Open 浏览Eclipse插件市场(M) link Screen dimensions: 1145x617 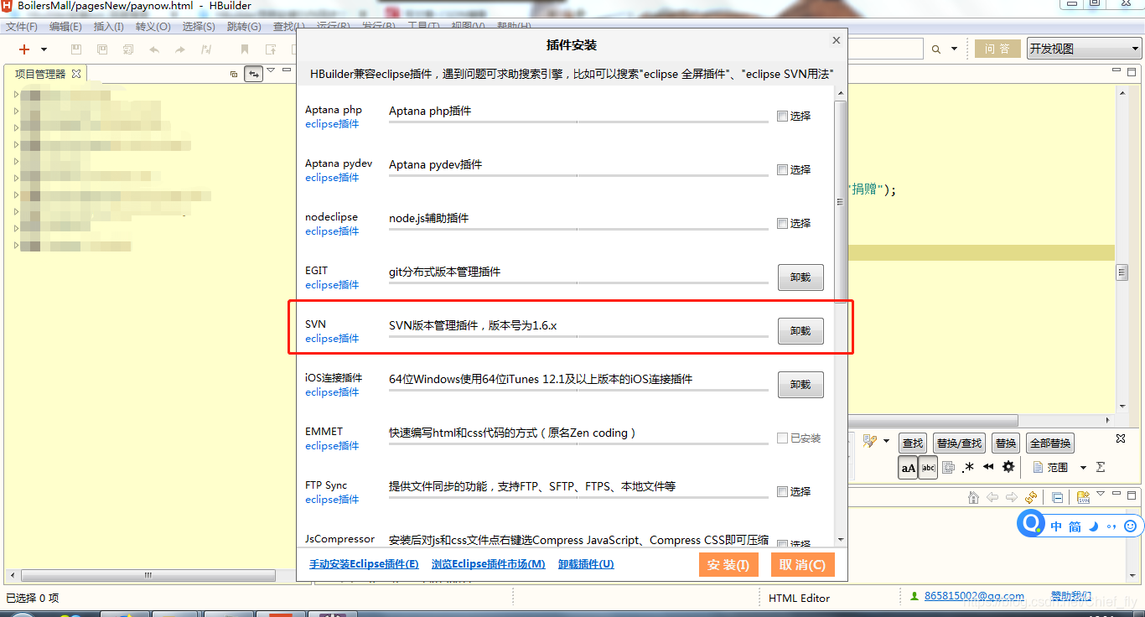(489, 564)
